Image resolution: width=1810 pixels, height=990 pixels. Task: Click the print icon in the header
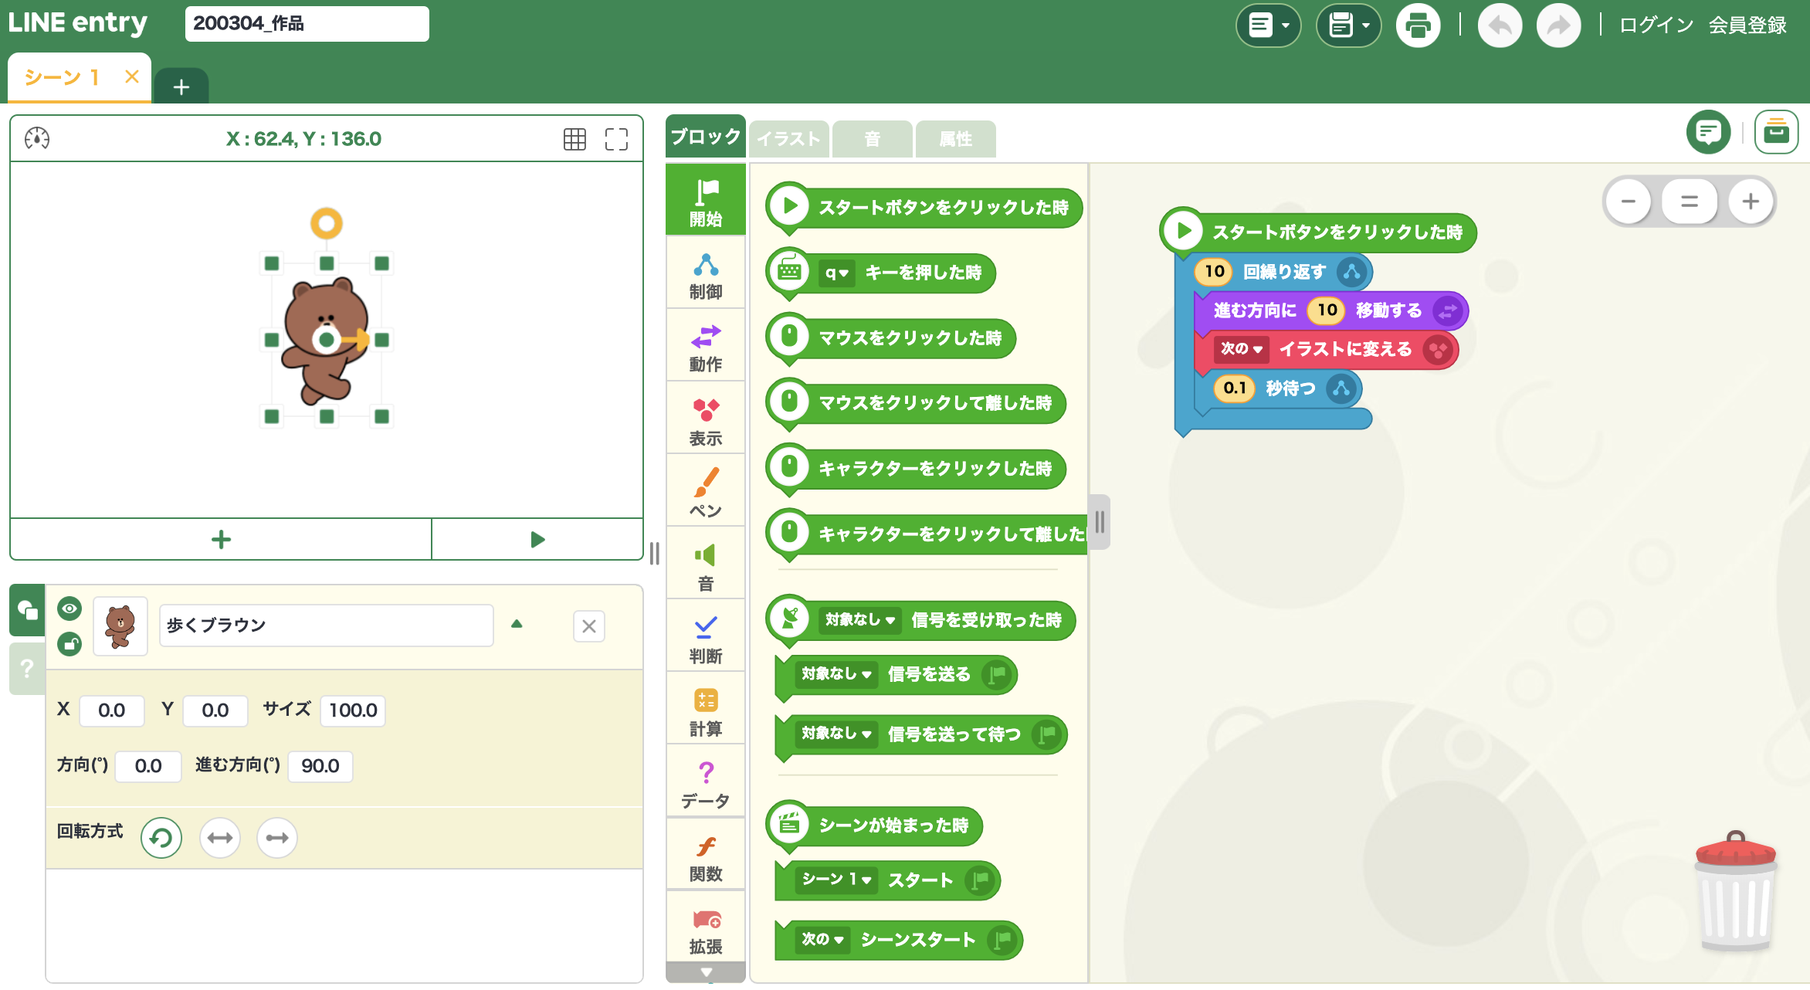tap(1418, 25)
